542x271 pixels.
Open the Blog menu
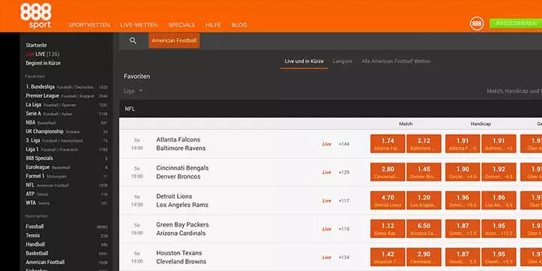239,25
